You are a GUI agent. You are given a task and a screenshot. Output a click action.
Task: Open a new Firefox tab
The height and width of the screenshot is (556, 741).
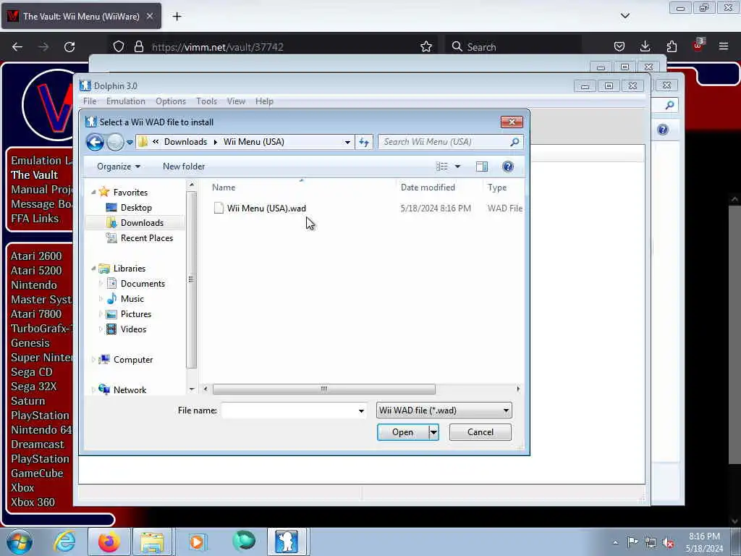pyautogui.click(x=177, y=17)
